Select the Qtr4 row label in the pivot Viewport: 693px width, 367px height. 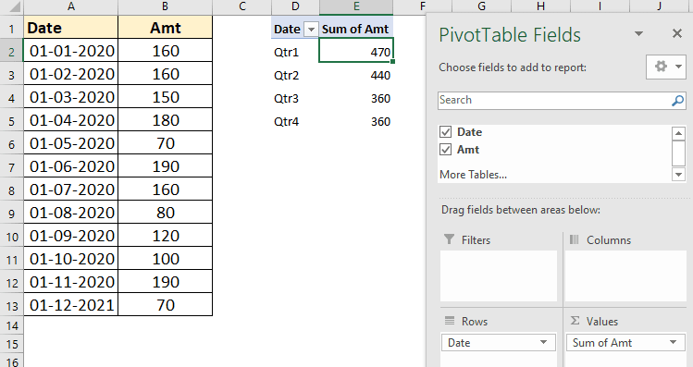point(295,121)
